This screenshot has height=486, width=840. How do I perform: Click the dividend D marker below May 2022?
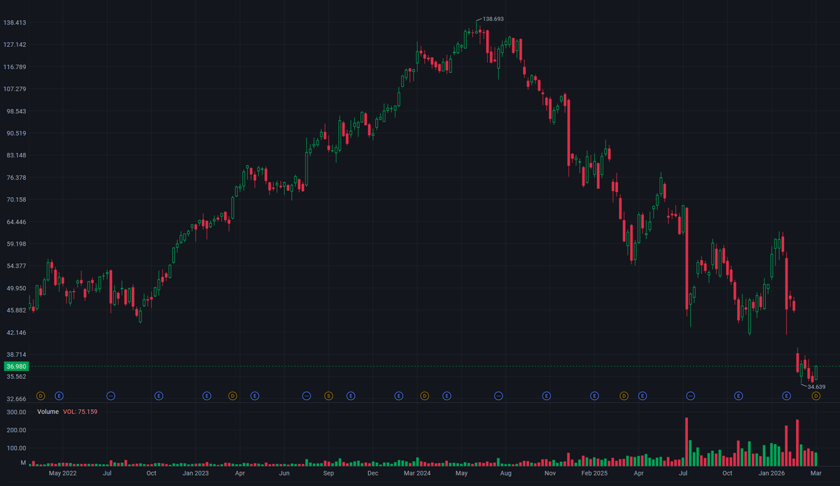pyautogui.click(x=40, y=396)
